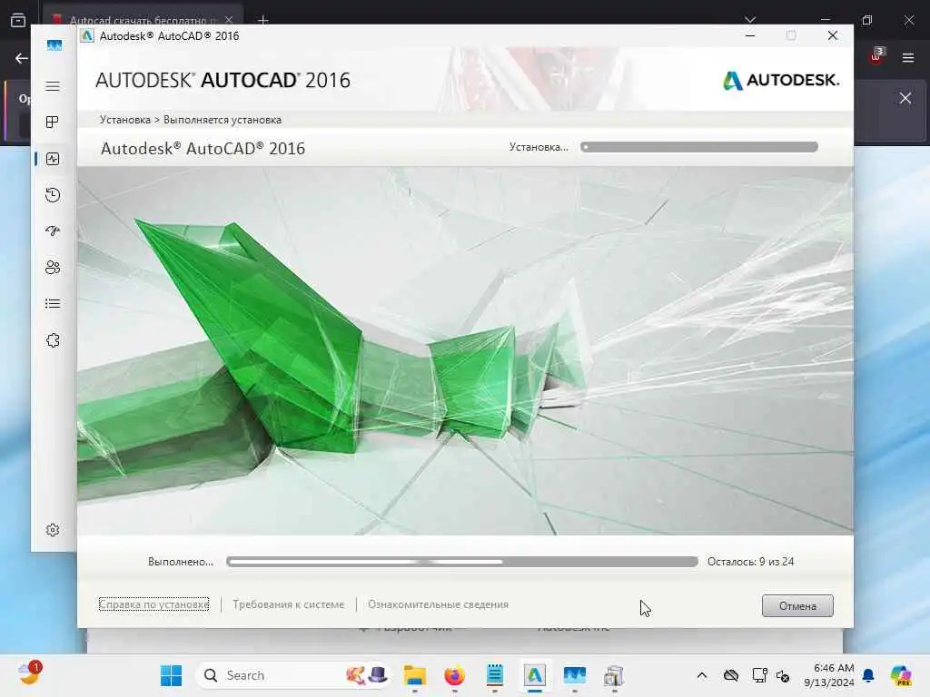Go back with Firefox back arrow

(22, 58)
